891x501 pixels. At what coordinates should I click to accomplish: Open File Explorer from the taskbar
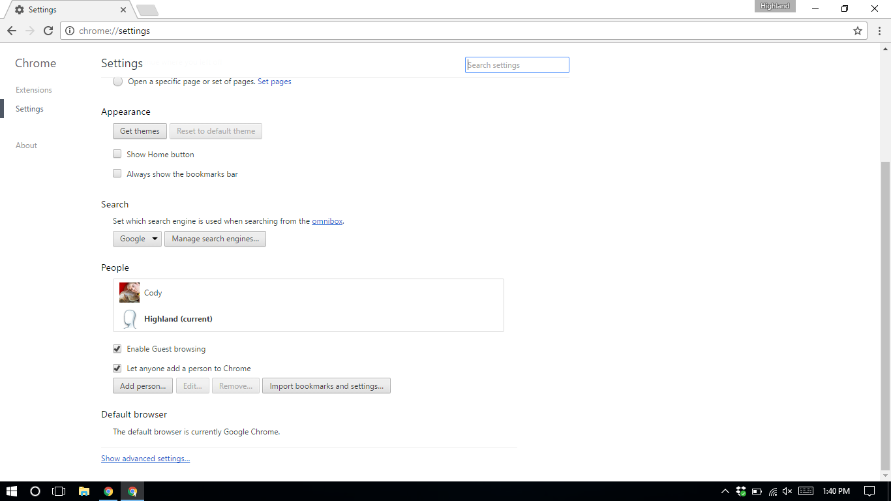tap(84, 491)
